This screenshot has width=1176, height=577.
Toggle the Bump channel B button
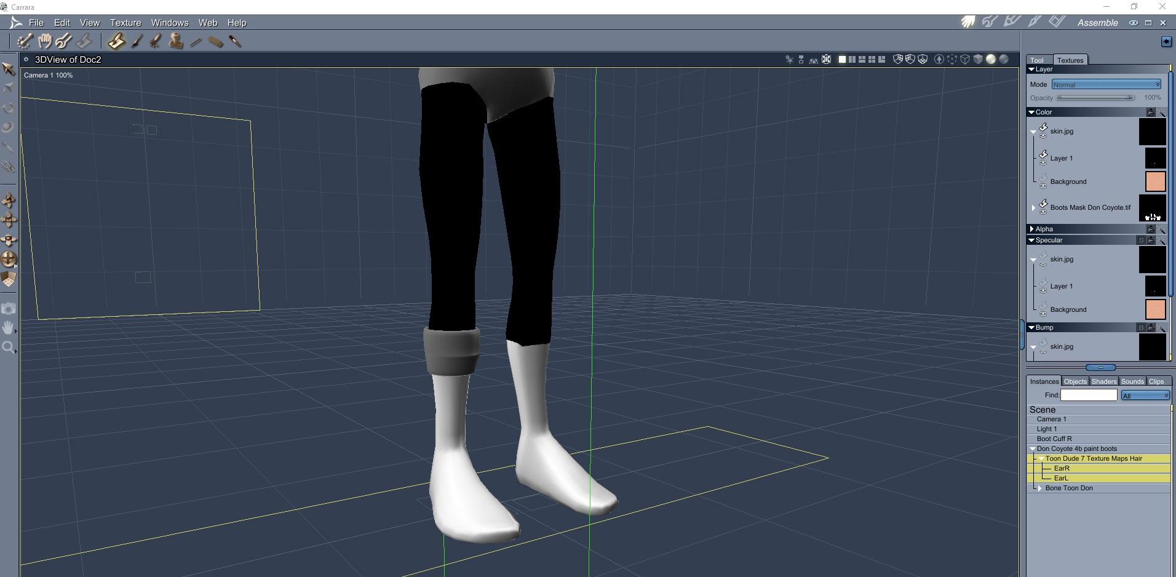coord(1141,328)
